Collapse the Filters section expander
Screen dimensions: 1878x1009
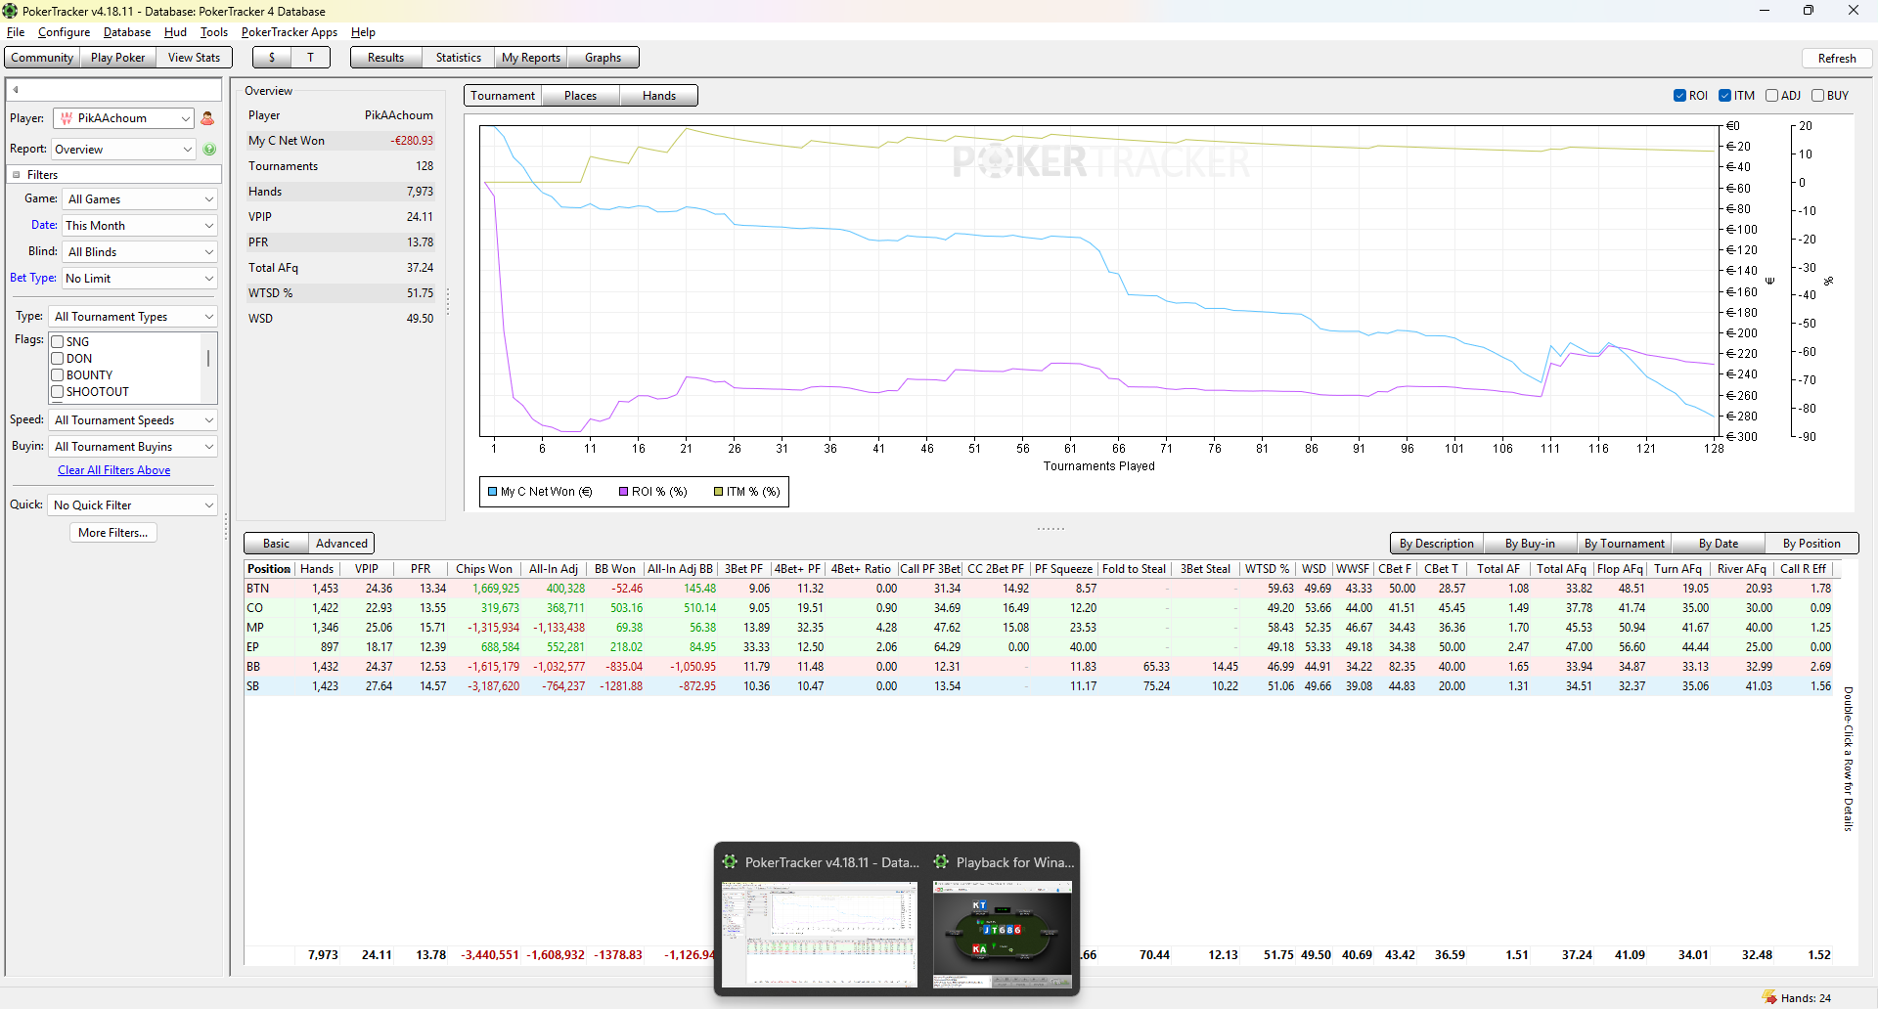point(17,175)
